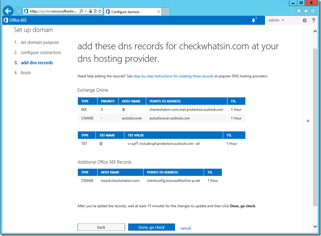Click the vertical scrollbar thumb
The height and width of the screenshot is (236, 321).
pos(315,127)
